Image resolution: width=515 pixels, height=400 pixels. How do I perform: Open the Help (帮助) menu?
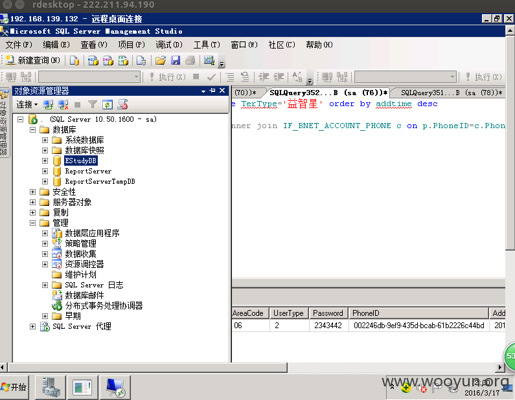coord(319,45)
